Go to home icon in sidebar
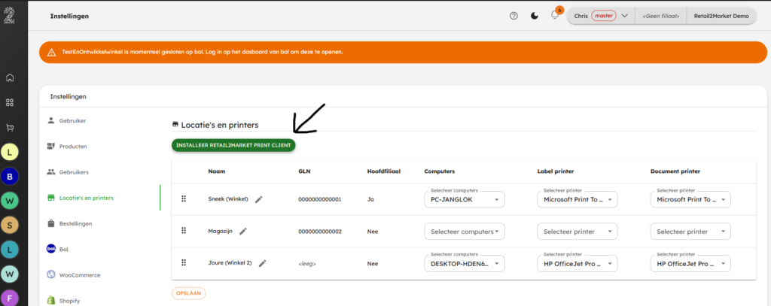771x306 pixels. click(x=9, y=77)
